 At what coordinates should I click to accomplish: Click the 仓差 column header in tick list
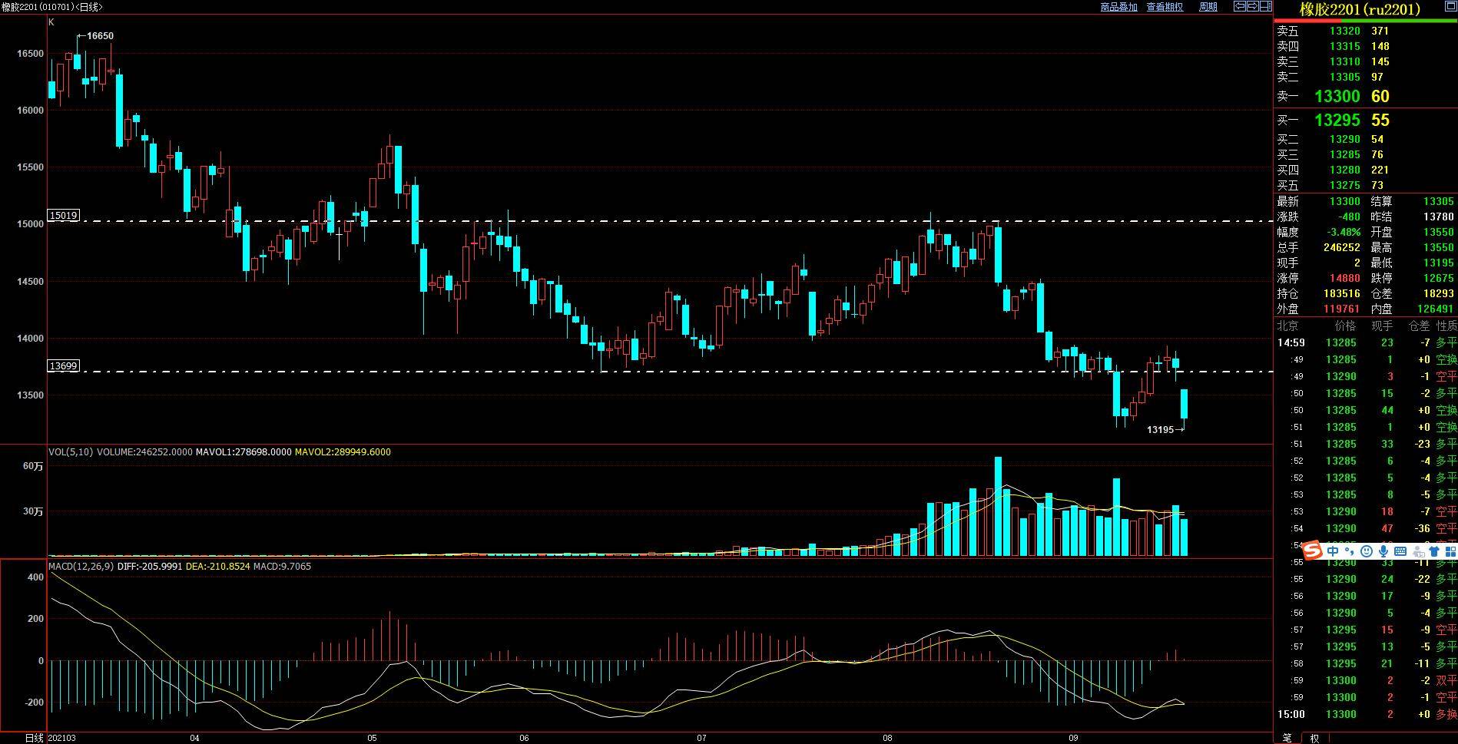click(1418, 326)
